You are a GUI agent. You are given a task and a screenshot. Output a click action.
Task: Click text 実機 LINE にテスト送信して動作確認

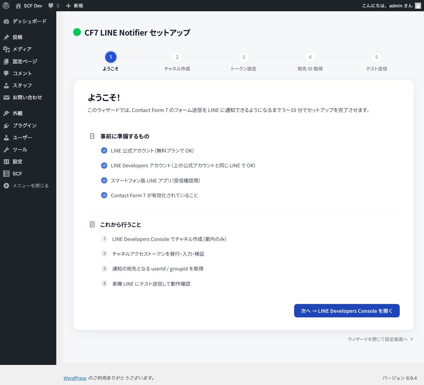(151, 284)
